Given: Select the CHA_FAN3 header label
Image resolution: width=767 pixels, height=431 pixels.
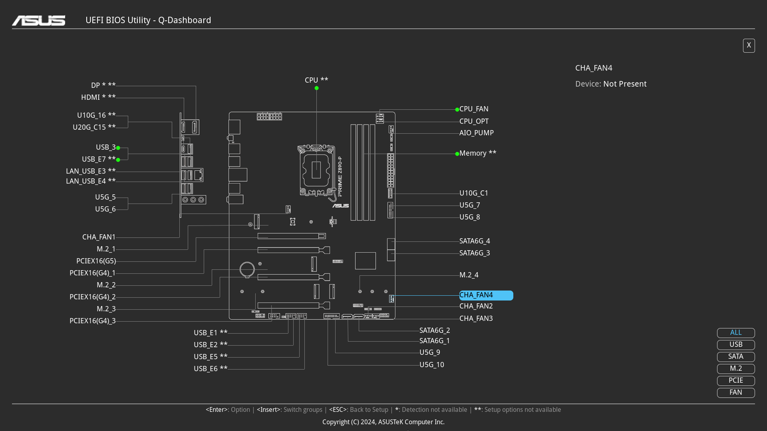Looking at the screenshot, I should tap(476, 318).
